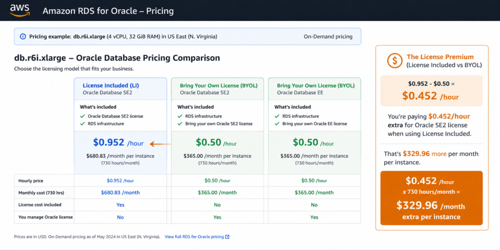This screenshot has height=250, width=500.
Task: Click the Pricing example db.r6i.xlarge banner text
Action: click(123, 37)
